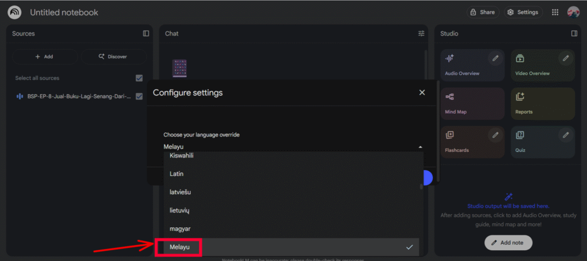Open the Mind Map tile
587x261 pixels.
tap(472, 103)
